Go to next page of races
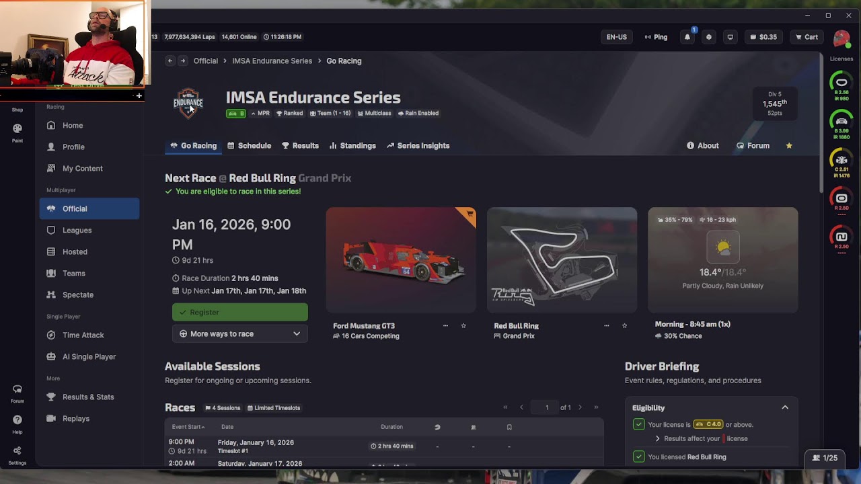The height and width of the screenshot is (484, 861). coord(580,407)
